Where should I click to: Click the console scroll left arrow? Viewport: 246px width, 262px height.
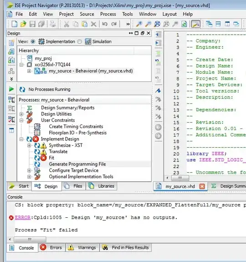coord(10,239)
